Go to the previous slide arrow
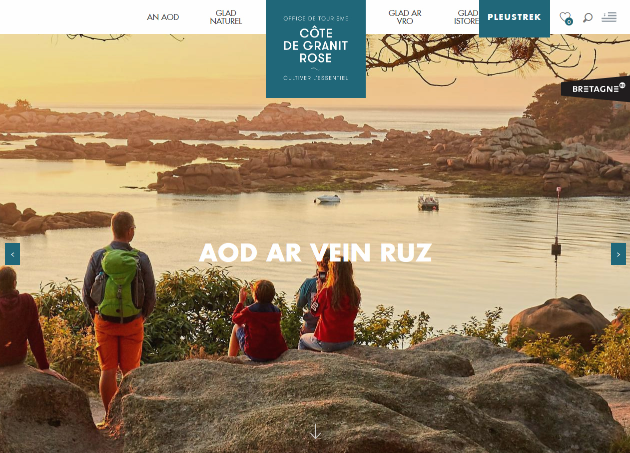The height and width of the screenshot is (453, 630). 12,254
